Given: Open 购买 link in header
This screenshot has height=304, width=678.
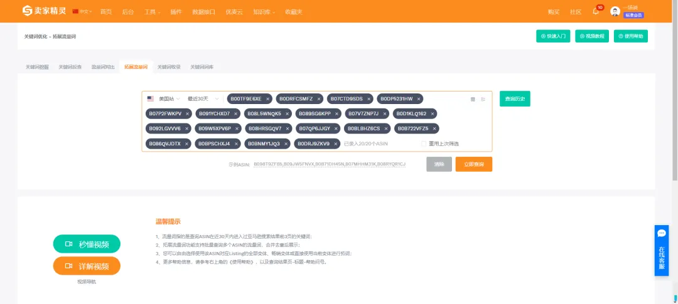Looking at the screenshot, I should pos(554,12).
